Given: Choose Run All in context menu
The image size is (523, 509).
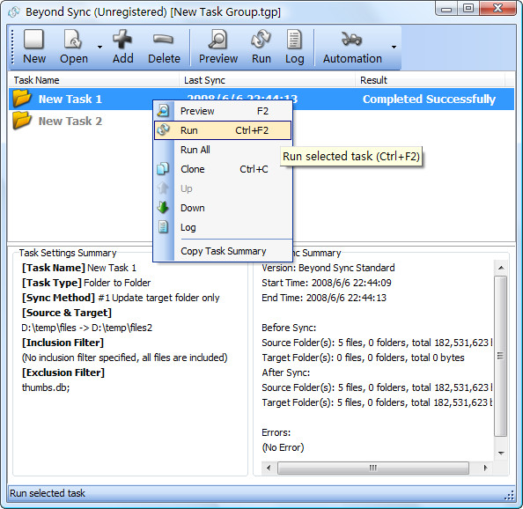Looking at the screenshot, I should click(x=223, y=150).
